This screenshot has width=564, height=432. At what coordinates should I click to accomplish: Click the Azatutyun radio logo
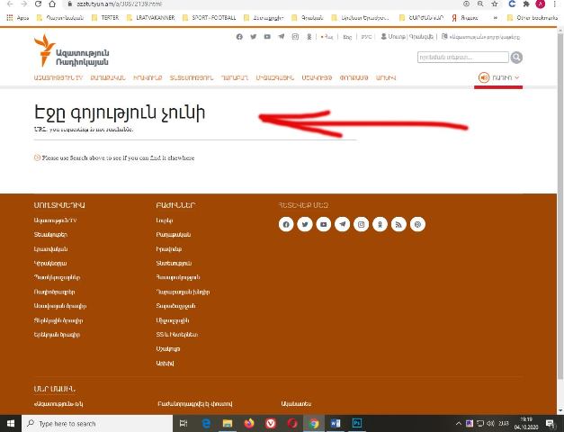tap(70, 52)
